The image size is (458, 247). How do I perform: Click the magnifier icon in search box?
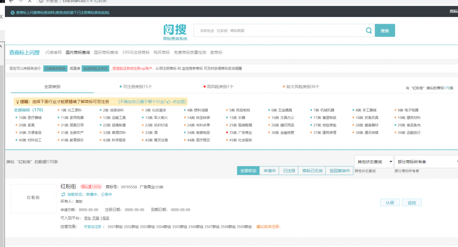[x=369, y=30]
